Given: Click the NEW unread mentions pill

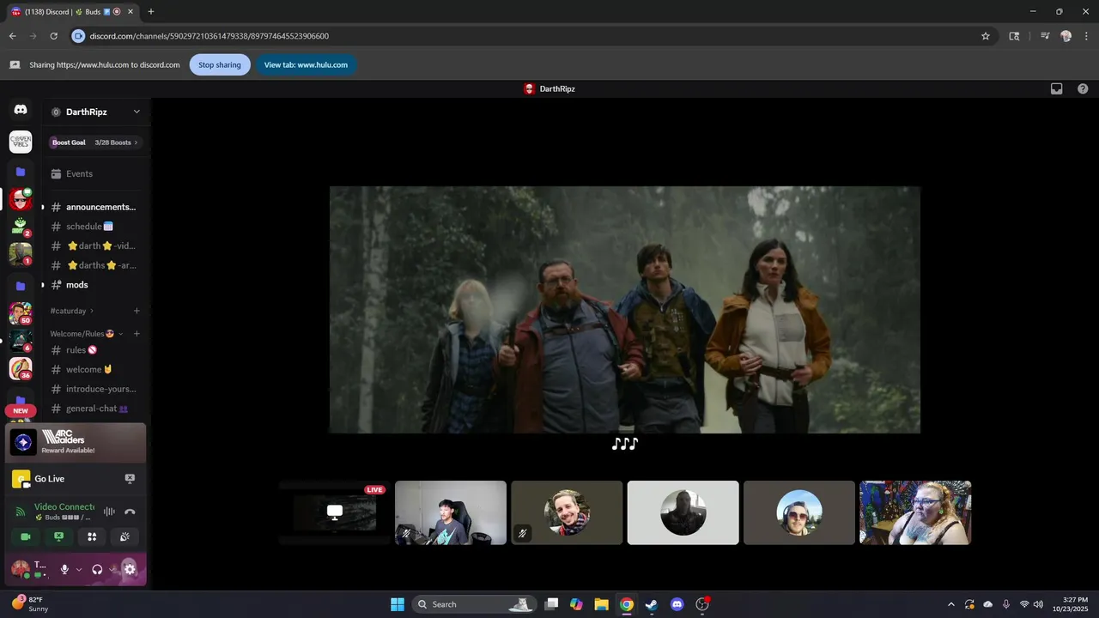Looking at the screenshot, I should point(21,410).
